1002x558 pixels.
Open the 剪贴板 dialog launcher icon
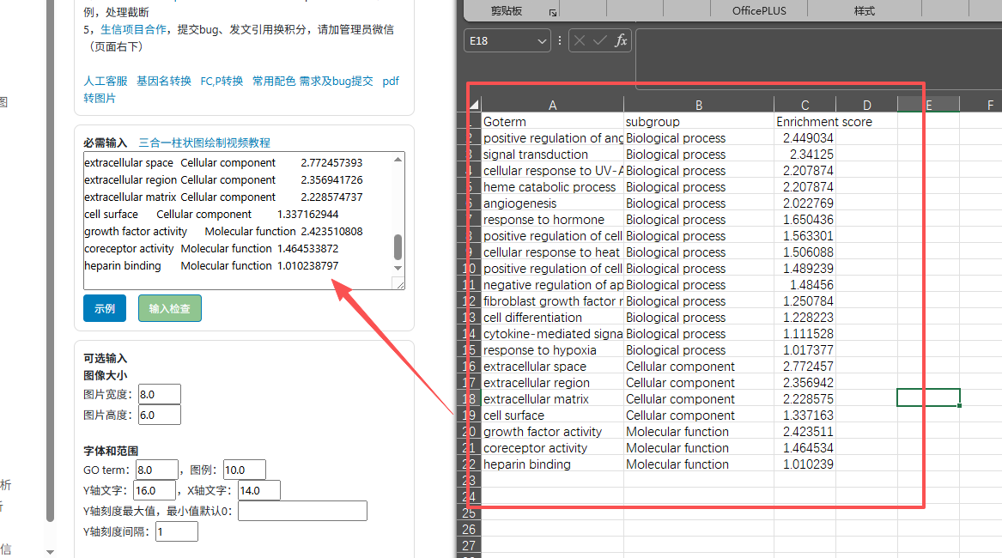click(x=553, y=12)
